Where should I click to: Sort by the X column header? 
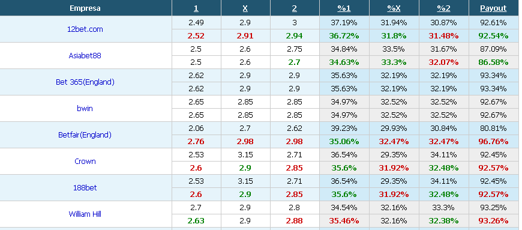pyautogui.click(x=245, y=8)
